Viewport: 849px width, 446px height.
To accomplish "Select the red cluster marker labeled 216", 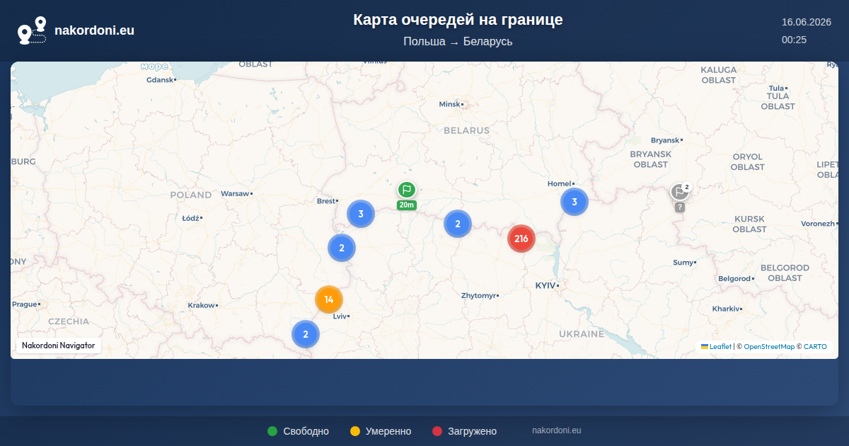I will [x=521, y=239].
